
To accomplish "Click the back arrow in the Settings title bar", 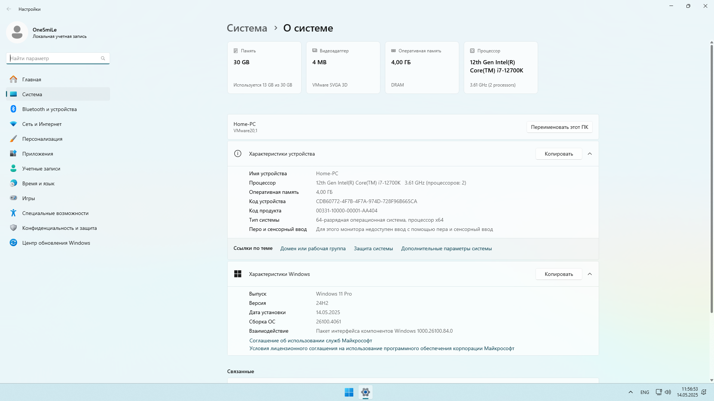I will point(9,9).
